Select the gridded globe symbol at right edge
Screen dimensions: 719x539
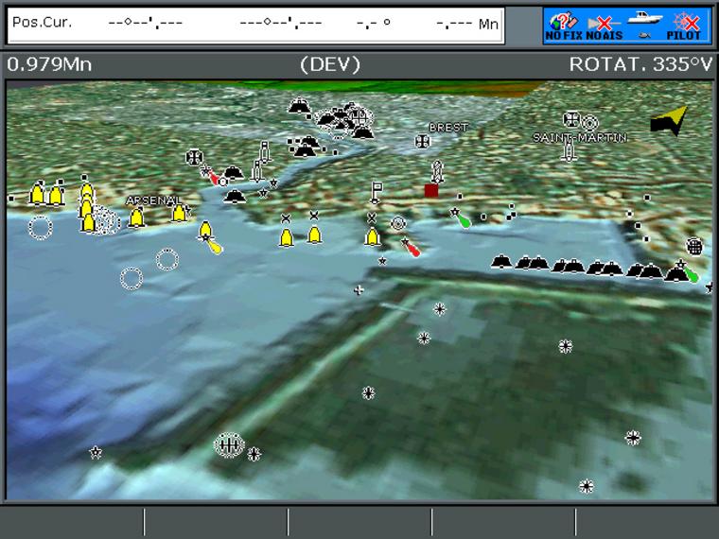pyautogui.click(x=694, y=247)
